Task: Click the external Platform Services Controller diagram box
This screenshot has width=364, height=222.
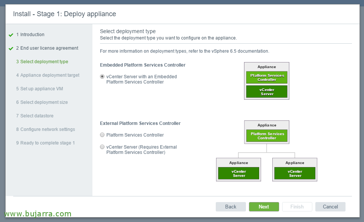Action: click(x=267, y=136)
